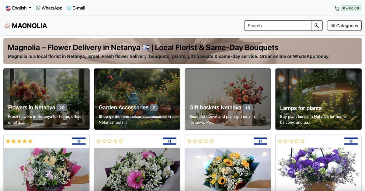Screen dimensions: 365x191
Task: Click 'Buy plant lamps in Netanya' description
Action: (313, 120)
